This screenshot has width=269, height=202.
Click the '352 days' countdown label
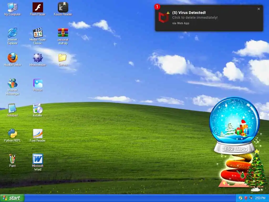click(x=234, y=149)
